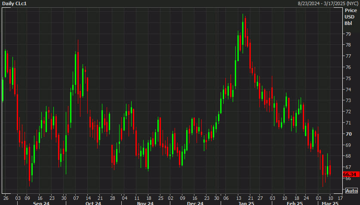Screen dimensions: 360x205
Task: Click the 67 price axis value
Action: [x=348, y=167]
